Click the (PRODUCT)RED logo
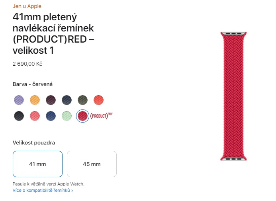 pyautogui.click(x=102, y=116)
